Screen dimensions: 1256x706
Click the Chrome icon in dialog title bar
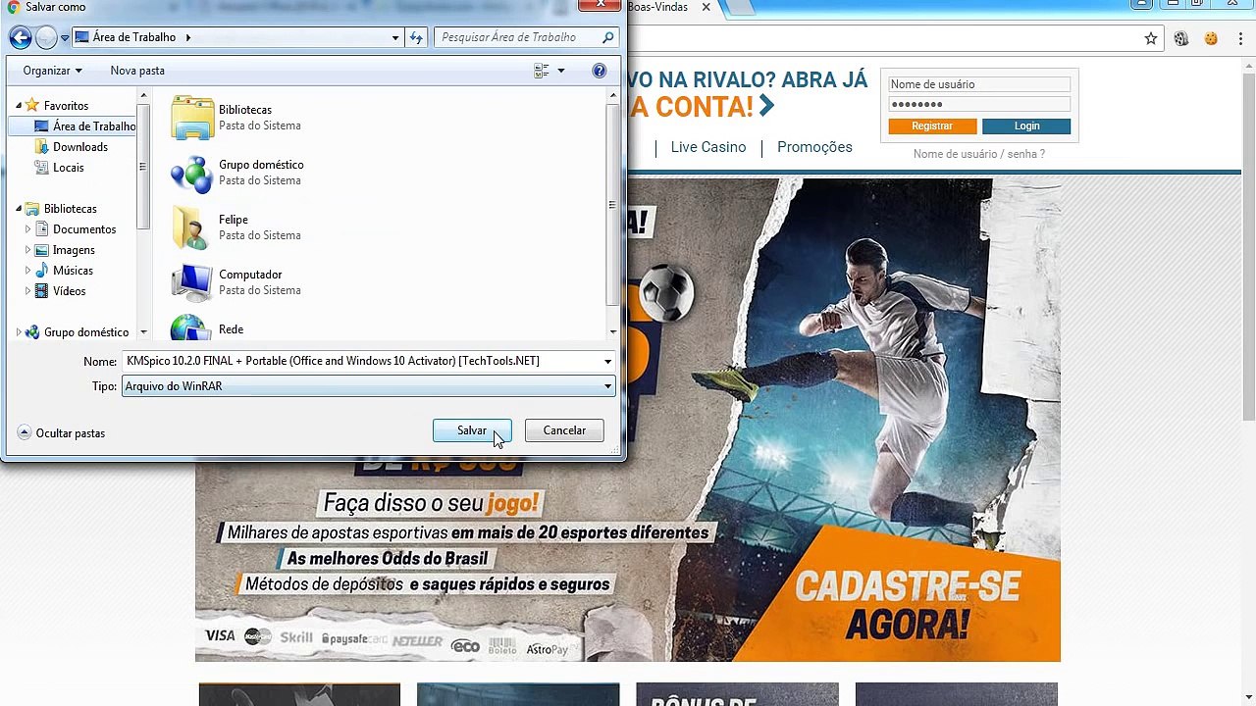click(14, 7)
